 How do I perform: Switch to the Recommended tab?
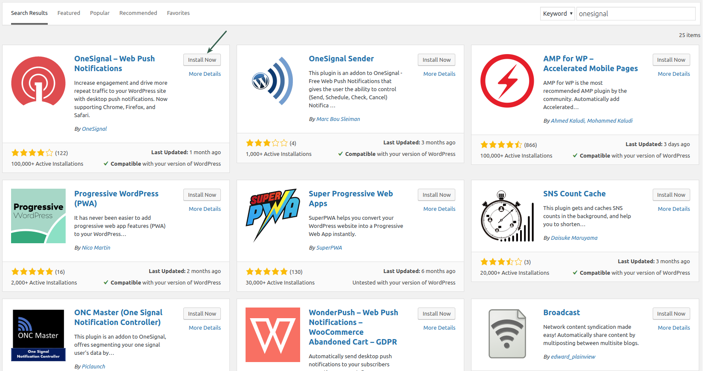click(x=138, y=13)
